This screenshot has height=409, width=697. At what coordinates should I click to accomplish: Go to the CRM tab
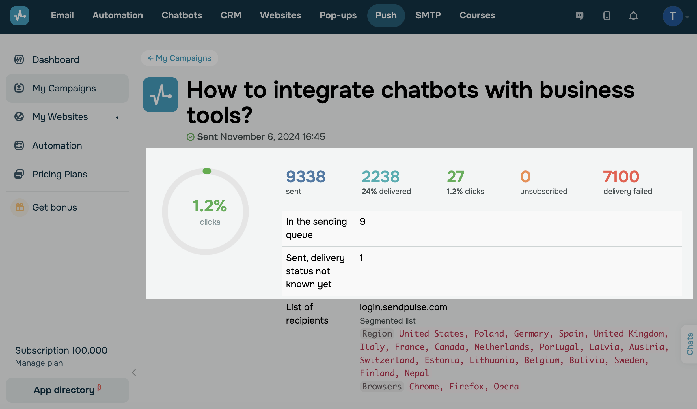tap(231, 15)
